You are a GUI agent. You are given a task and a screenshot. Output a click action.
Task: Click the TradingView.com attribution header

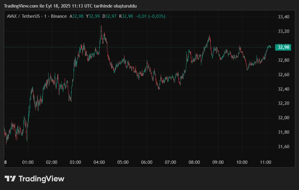click(x=69, y=6)
